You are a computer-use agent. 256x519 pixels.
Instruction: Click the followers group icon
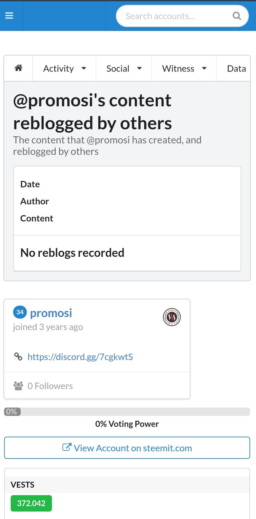point(18,386)
